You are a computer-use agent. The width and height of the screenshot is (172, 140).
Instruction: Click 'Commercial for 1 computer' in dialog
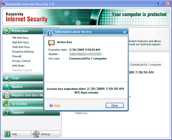pos(88,58)
